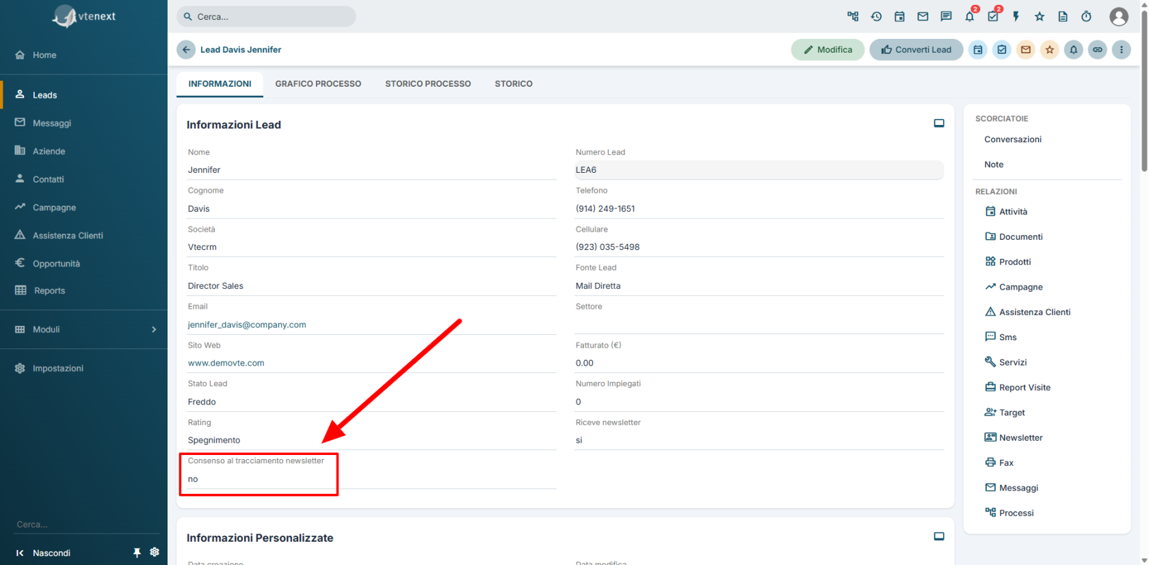Open Campagne in the left sidebar
The height and width of the screenshot is (565, 1149).
[x=83, y=207]
